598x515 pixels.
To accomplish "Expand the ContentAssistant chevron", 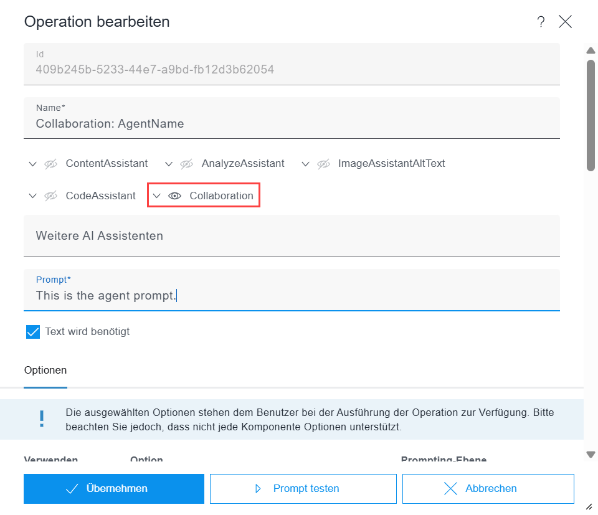I will point(32,164).
